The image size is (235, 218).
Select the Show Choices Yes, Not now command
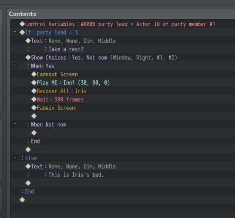tap(123, 58)
